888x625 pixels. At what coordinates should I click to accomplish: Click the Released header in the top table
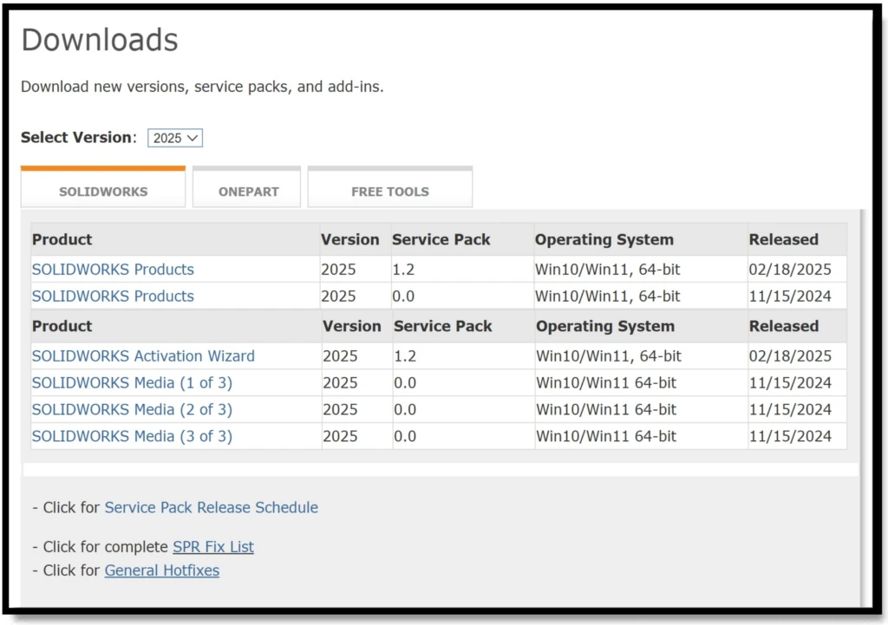[x=783, y=240]
